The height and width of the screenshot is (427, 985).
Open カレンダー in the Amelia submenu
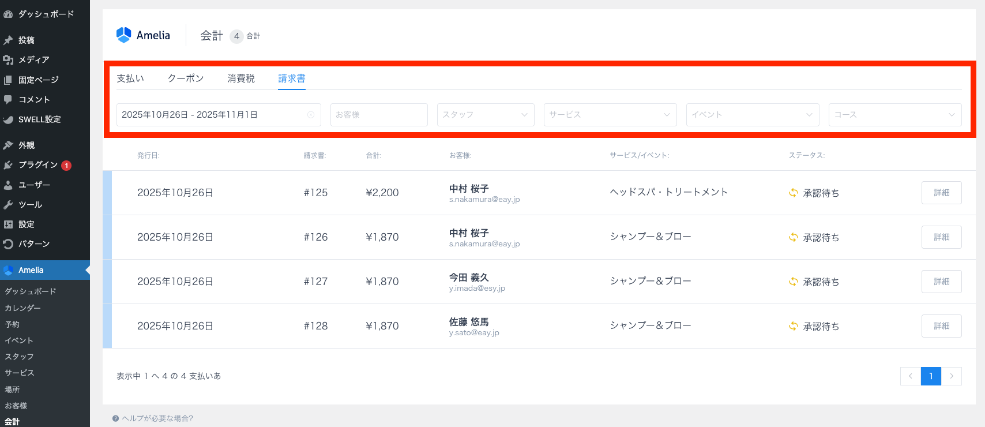click(23, 308)
